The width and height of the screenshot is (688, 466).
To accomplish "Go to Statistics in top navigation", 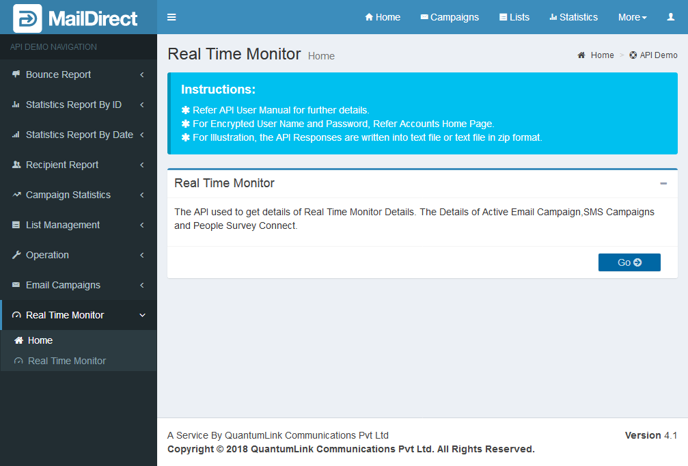I will point(573,17).
